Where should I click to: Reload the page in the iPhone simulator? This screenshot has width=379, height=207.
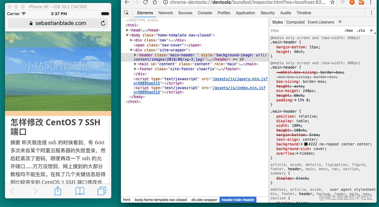coord(102,23)
